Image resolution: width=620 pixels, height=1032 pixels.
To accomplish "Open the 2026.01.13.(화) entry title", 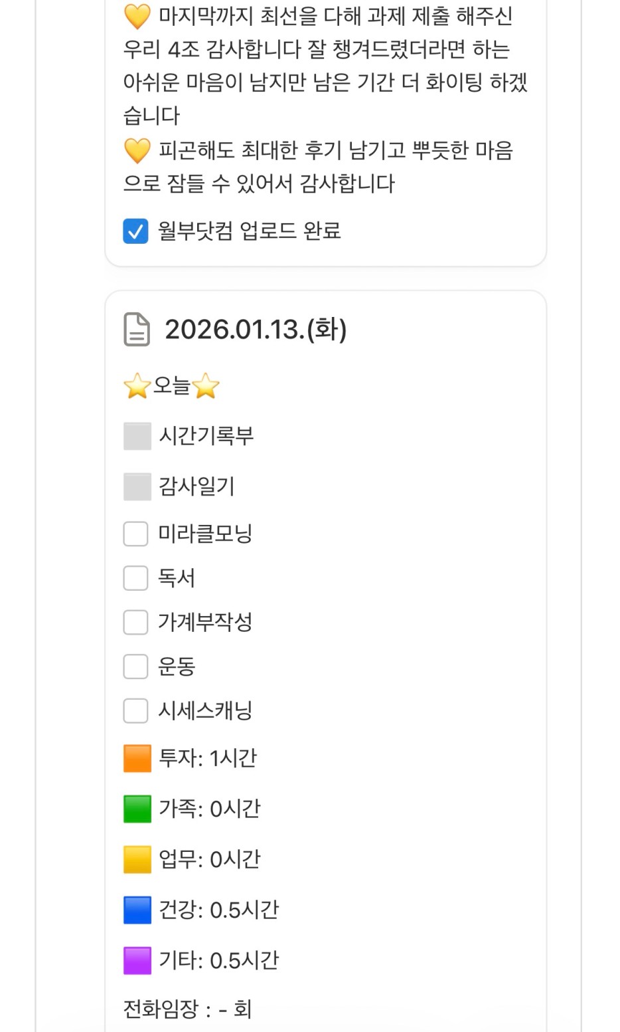I will 256,330.
